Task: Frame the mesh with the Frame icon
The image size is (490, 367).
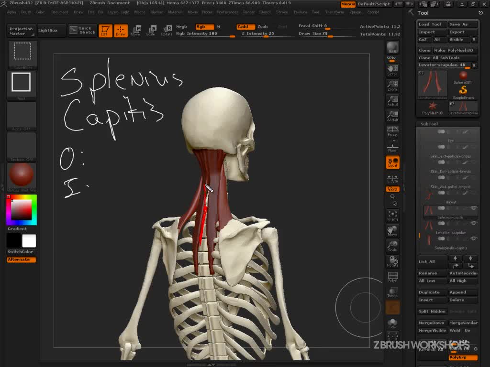Action: (392, 216)
